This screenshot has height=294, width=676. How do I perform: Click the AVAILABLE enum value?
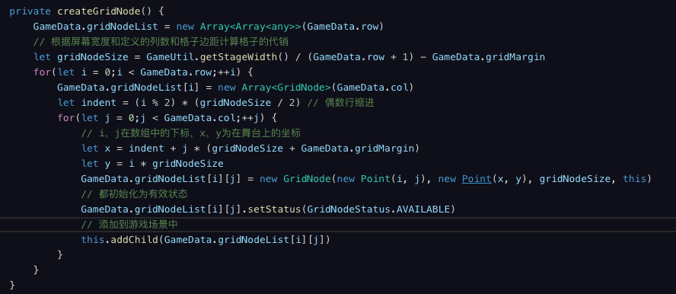[x=422, y=209]
